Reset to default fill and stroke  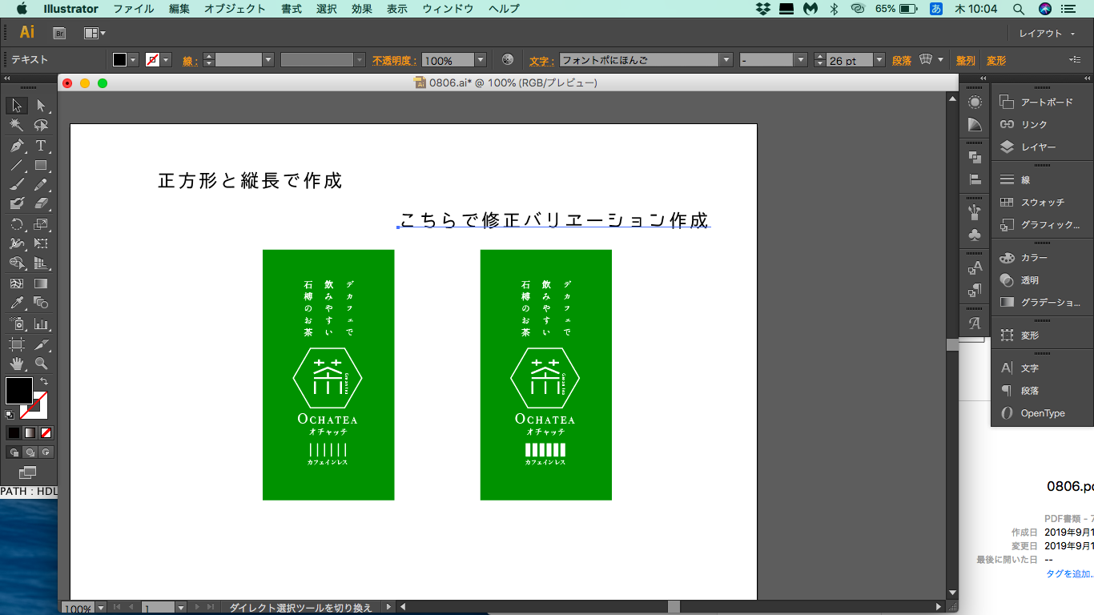10,415
